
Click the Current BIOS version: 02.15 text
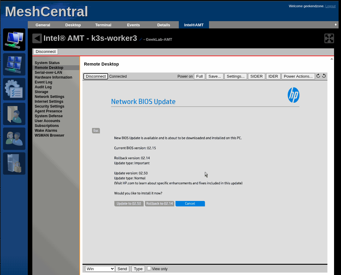pyautogui.click(x=135, y=148)
